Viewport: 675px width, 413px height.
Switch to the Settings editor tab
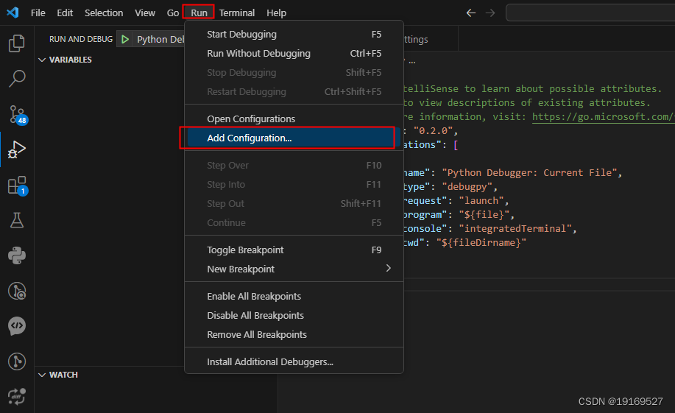click(x=431, y=39)
